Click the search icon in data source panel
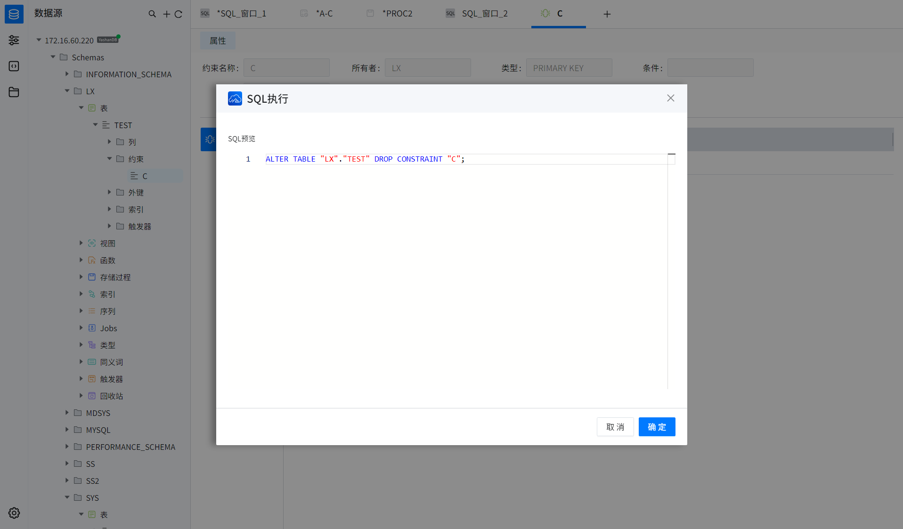Image resolution: width=903 pixels, height=529 pixels. tap(152, 14)
